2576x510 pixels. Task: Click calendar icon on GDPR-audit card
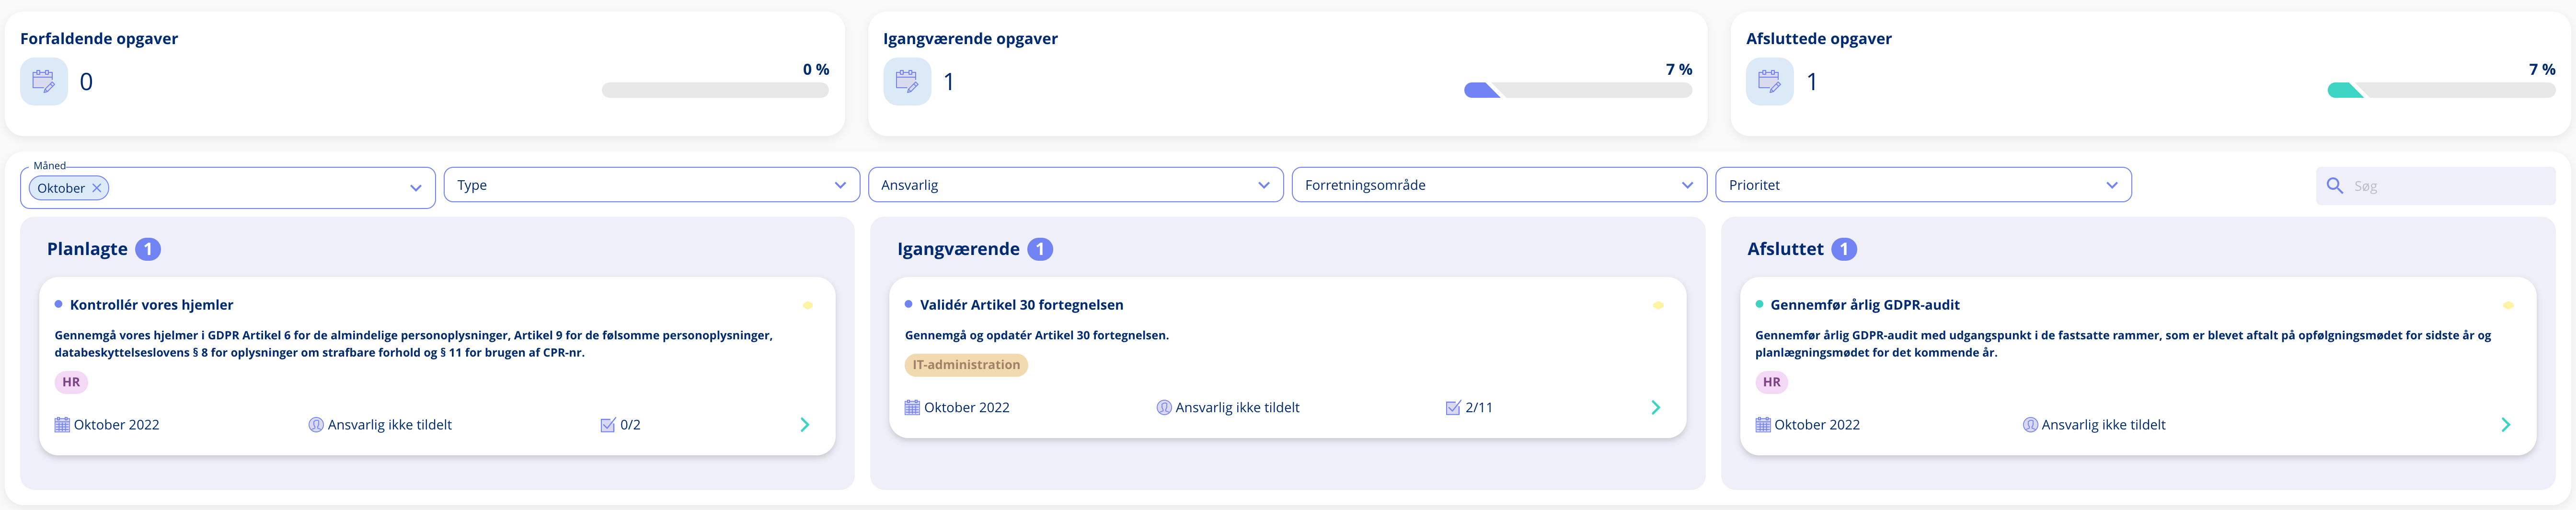point(1763,425)
